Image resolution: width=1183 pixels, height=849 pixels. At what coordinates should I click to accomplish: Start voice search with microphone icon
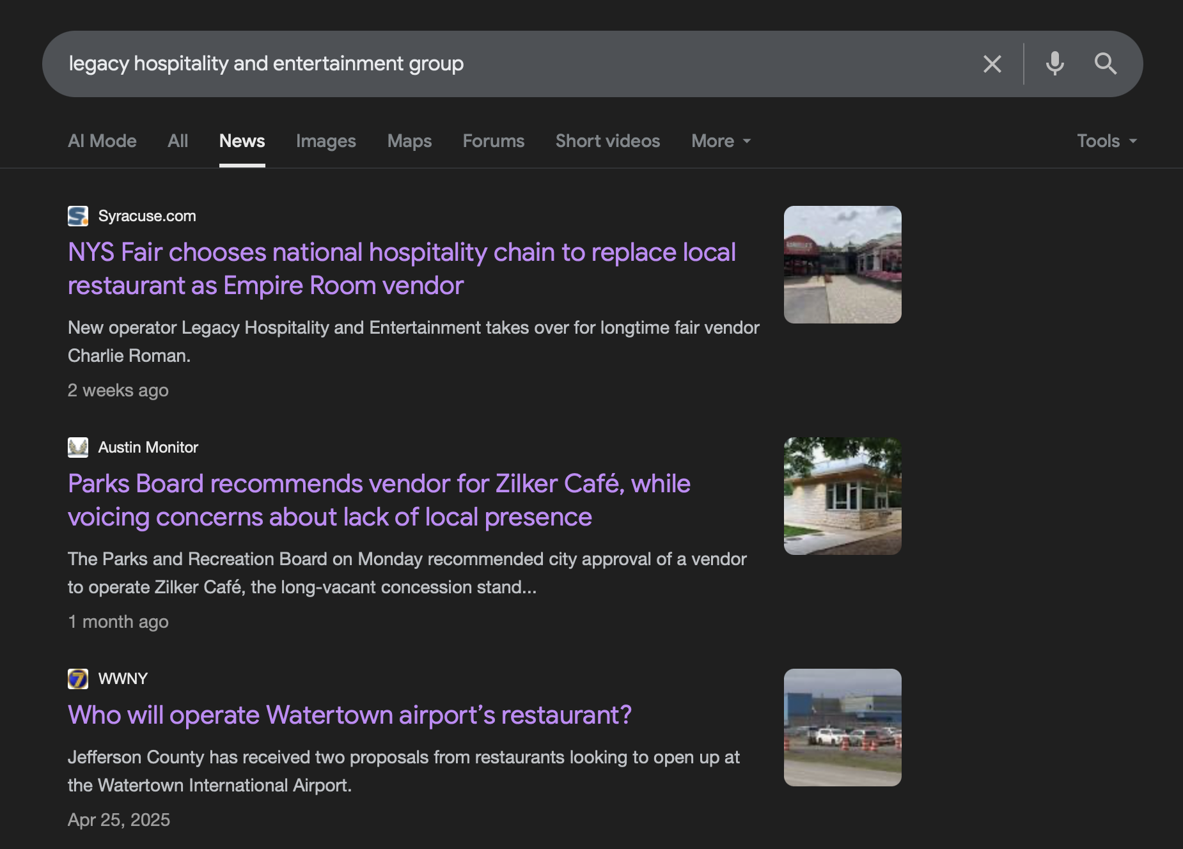coord(1054,64)
